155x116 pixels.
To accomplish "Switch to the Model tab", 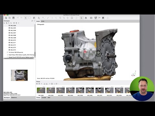I will (x=38, y=21).
